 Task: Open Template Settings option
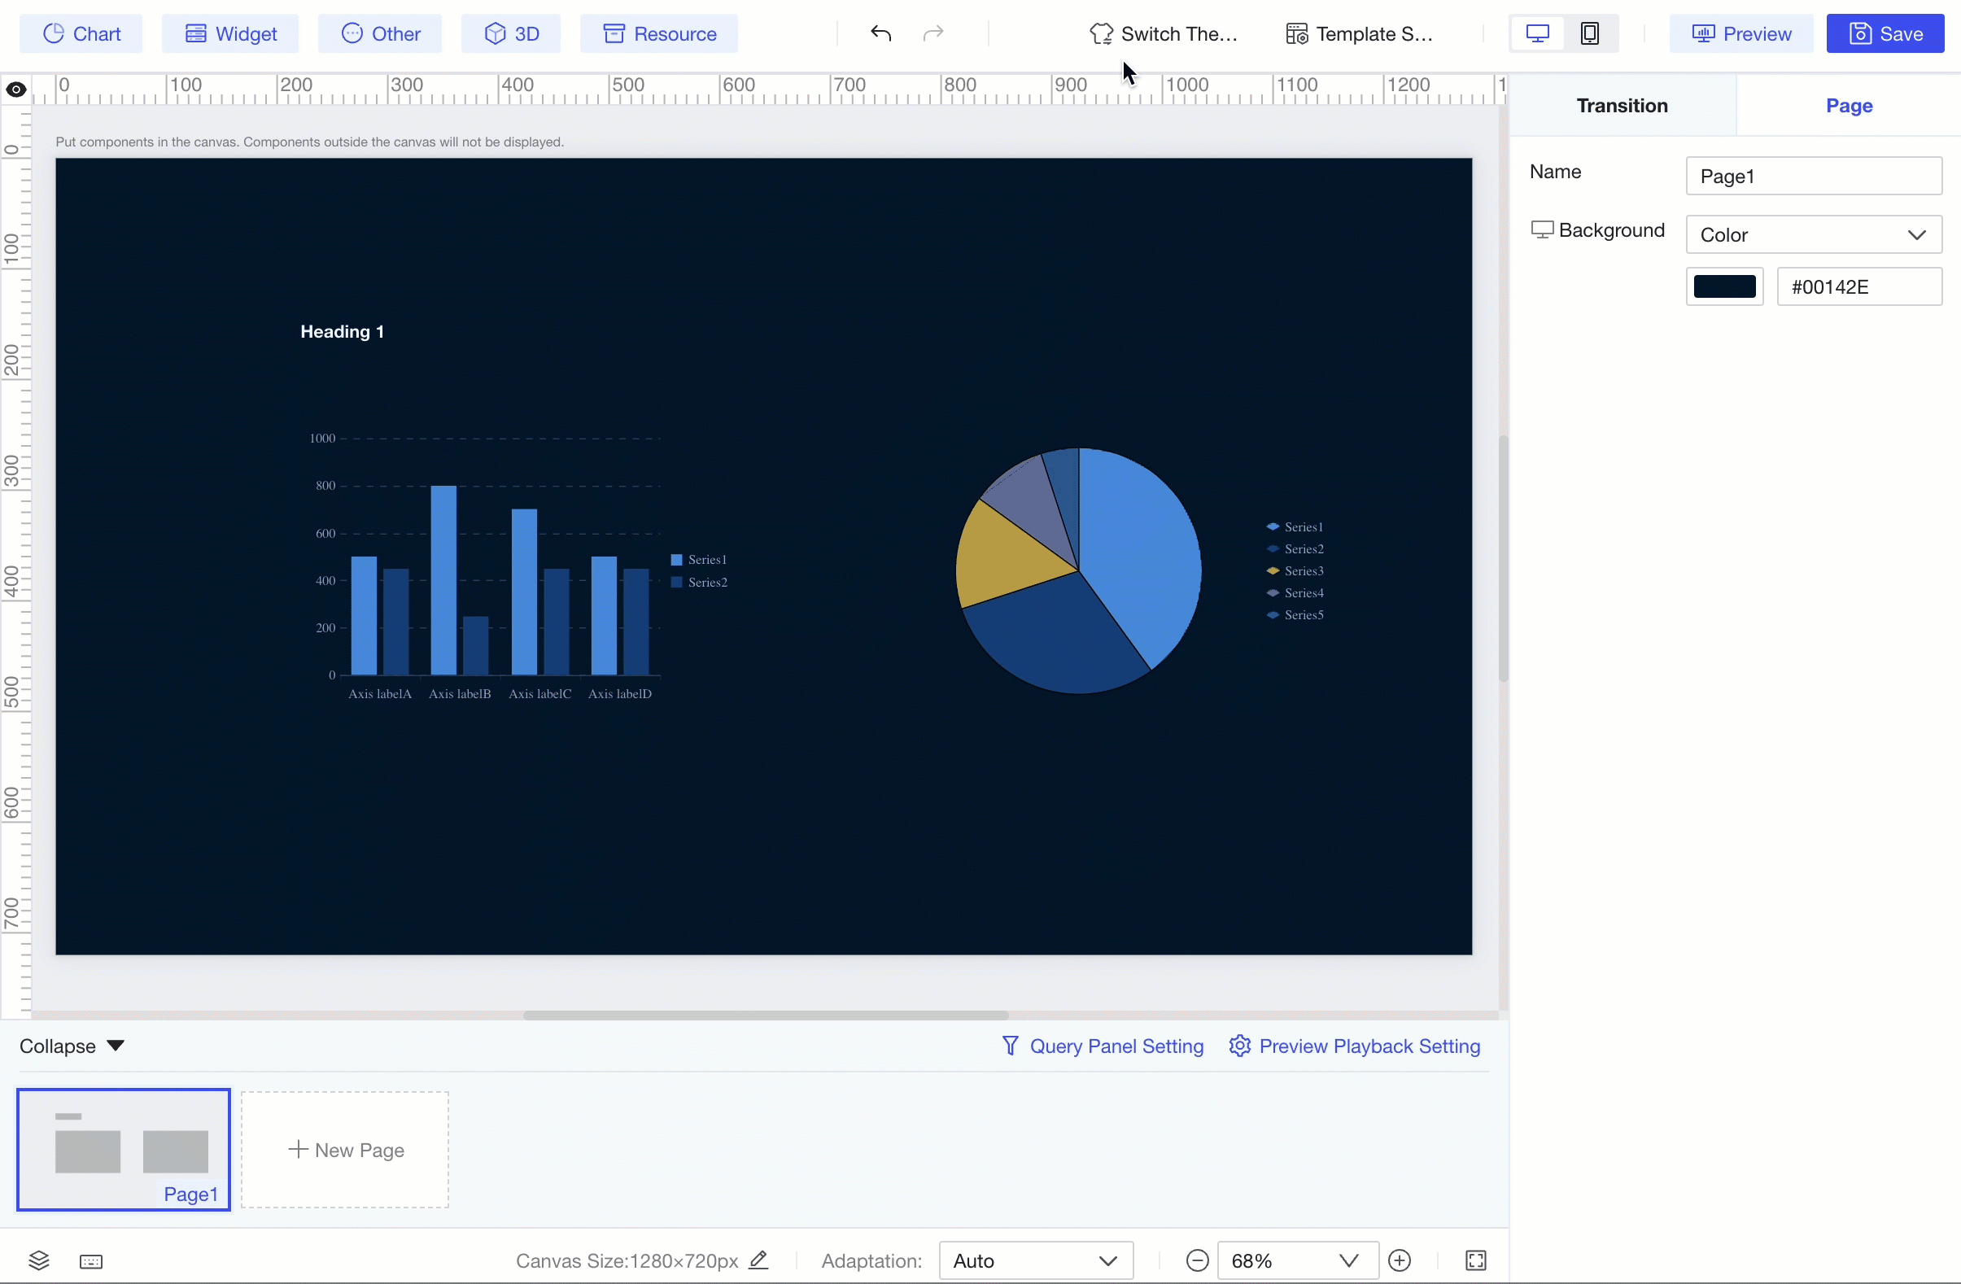coord(1360,34)
